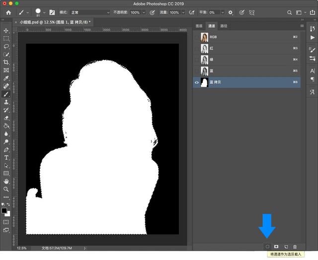Select the Eraser tool

6,118
